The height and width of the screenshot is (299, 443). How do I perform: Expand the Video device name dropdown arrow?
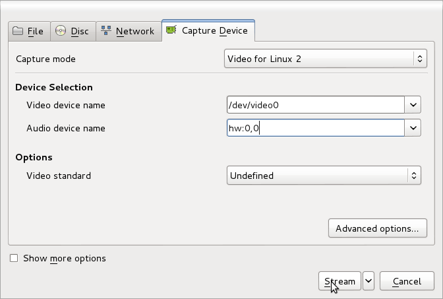[413, 105]
